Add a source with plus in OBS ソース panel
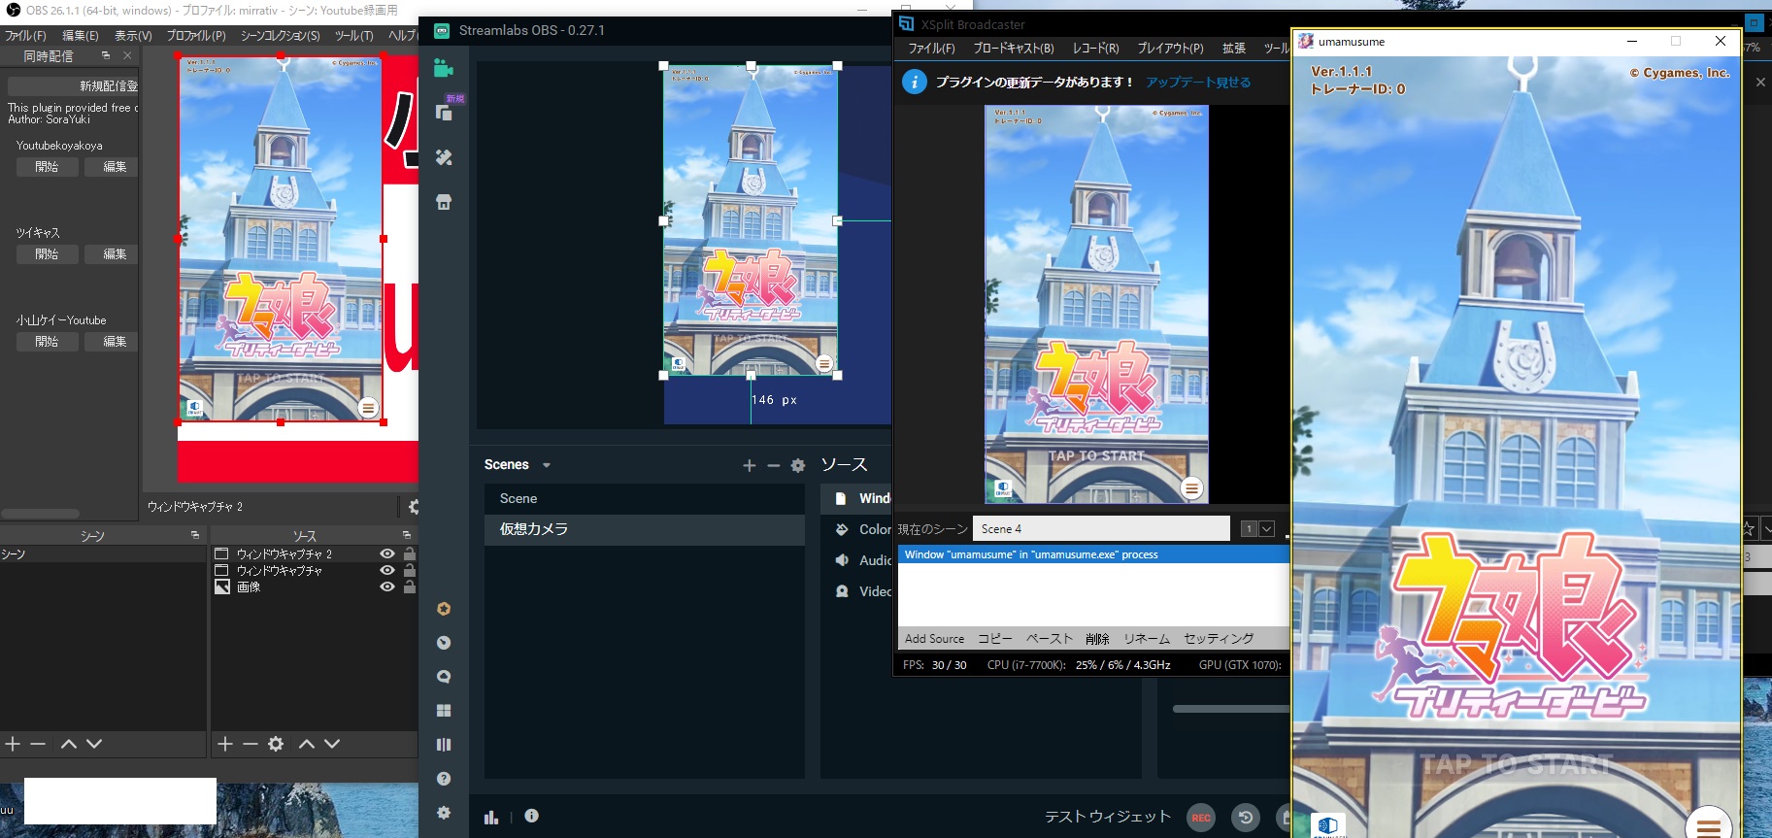 [x=225, y=744]
